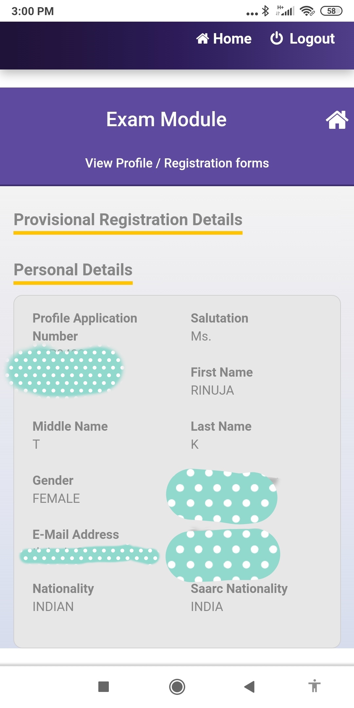This screenshot has height=708, width=354.
Task: Tap the Nationality value INDIAN
Action: tap(53, 607)
